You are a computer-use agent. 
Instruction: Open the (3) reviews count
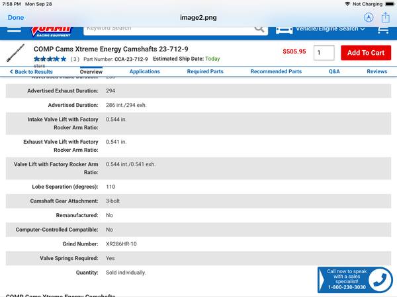pos(75,59)
